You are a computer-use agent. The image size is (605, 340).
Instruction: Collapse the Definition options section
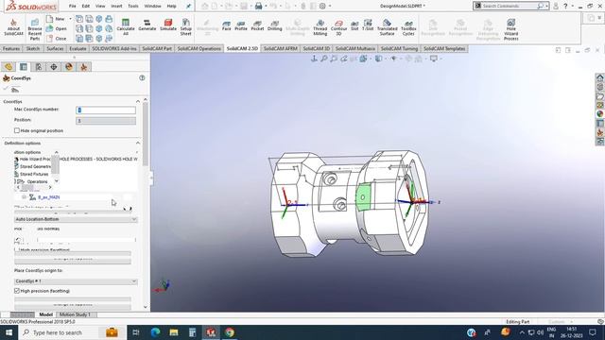[x=138, y=143]
